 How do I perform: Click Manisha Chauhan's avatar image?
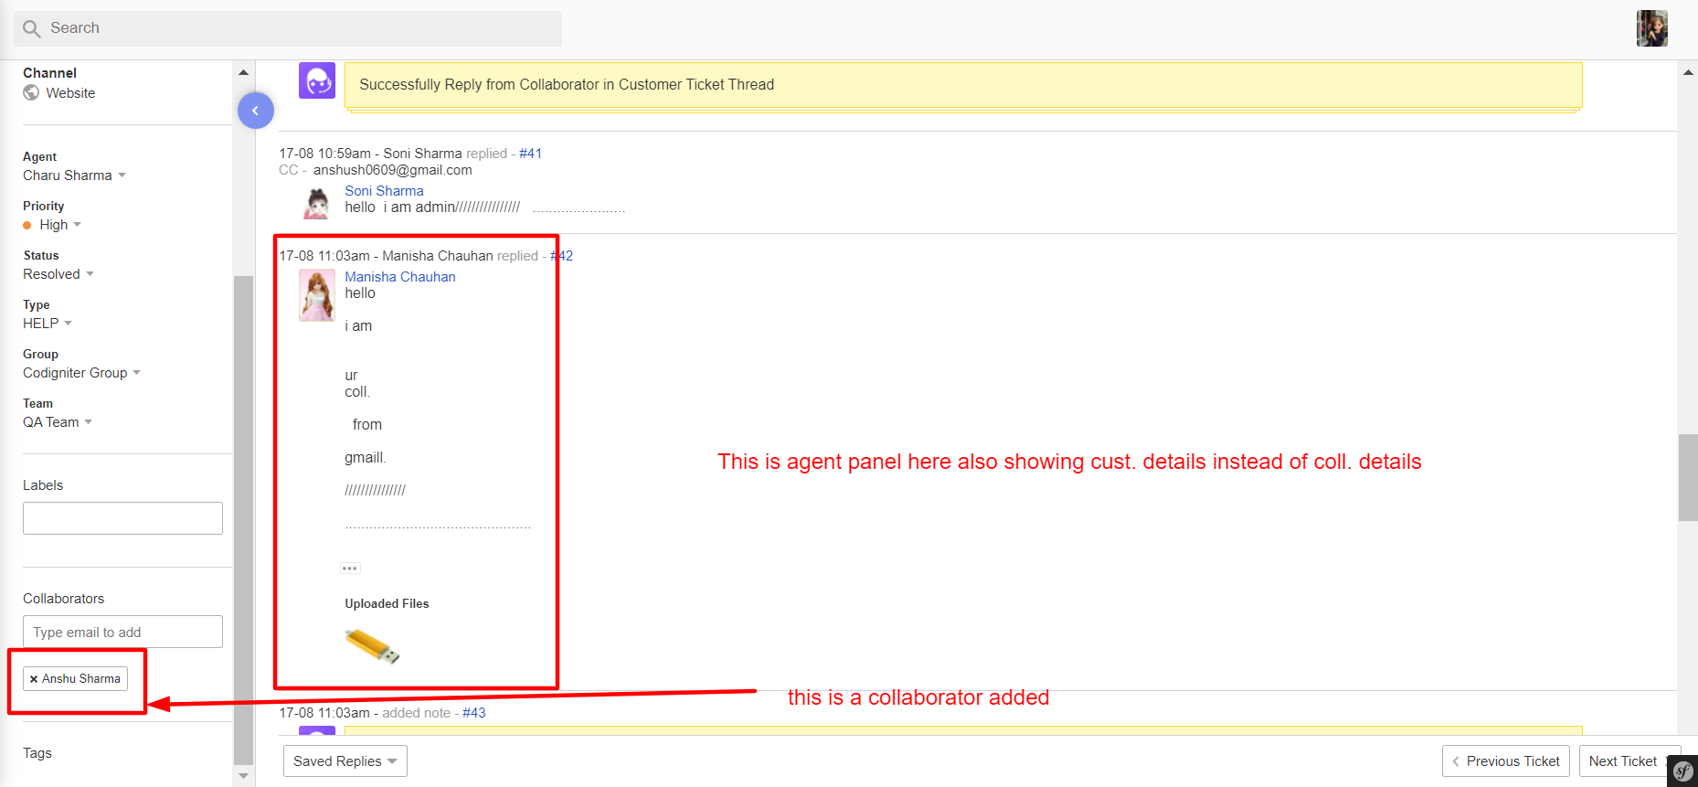tap(317, 295)
